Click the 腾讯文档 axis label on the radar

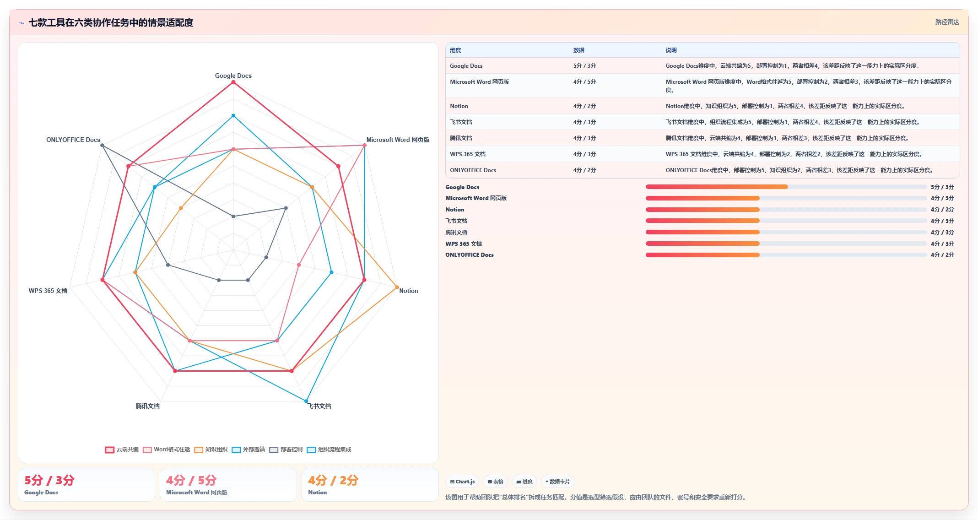[147, 406]
